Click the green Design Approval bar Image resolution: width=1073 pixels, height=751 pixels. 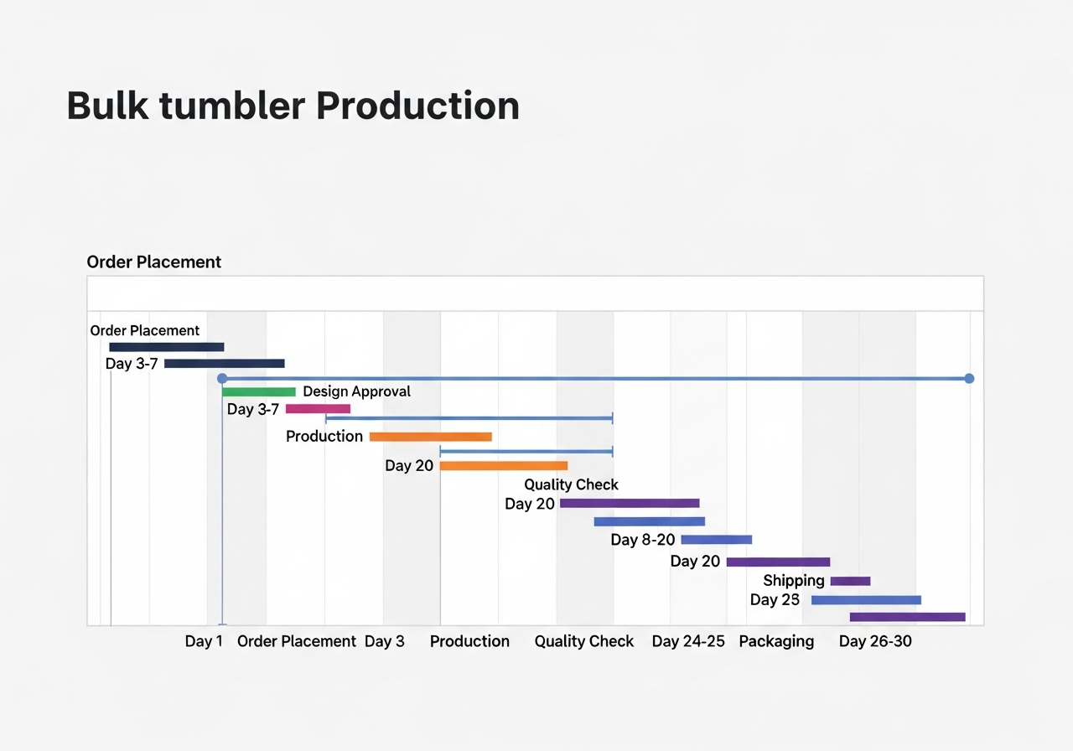click(x=260, y=391)
